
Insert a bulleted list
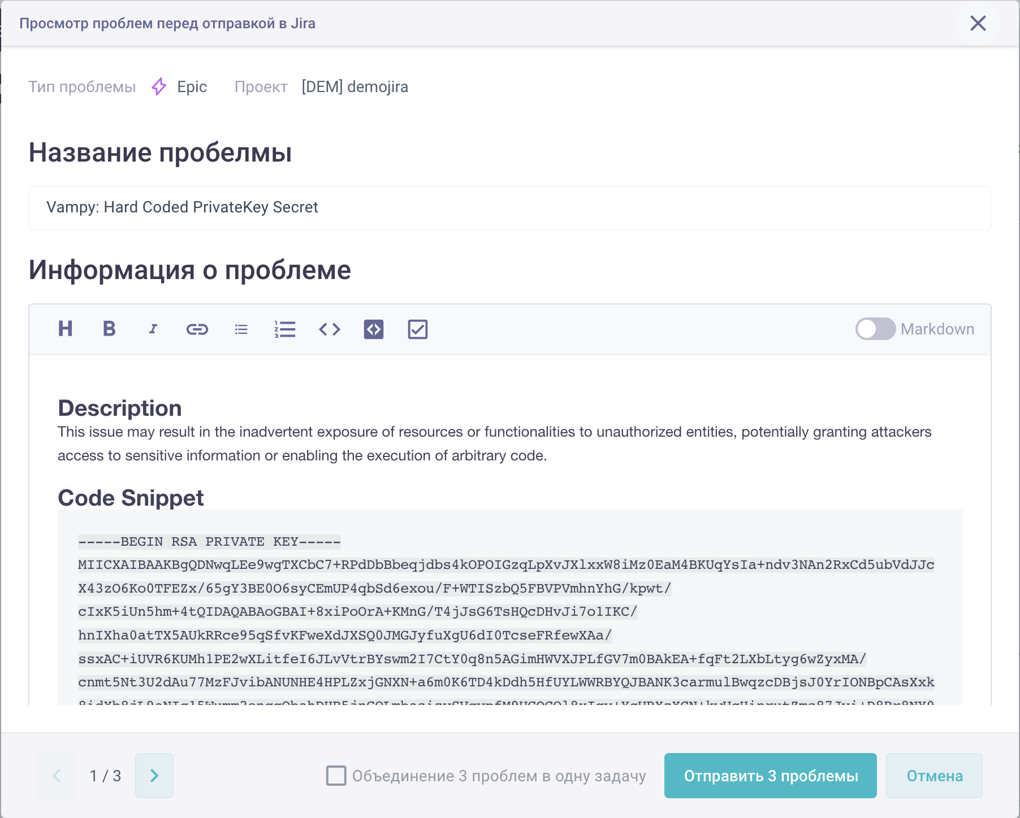tap(241, 329)
